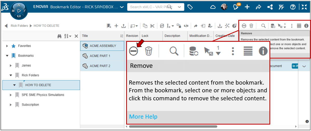The width and height of the screenshot is (311, 131).
Task: Click the network relations icon in the toolbar
Action: (227, 26)
